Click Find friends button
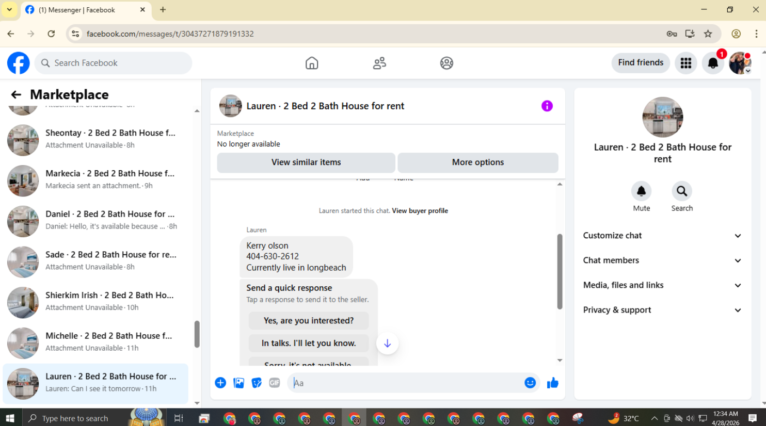Viewport: 766px width, 426px height. (641, 63)
